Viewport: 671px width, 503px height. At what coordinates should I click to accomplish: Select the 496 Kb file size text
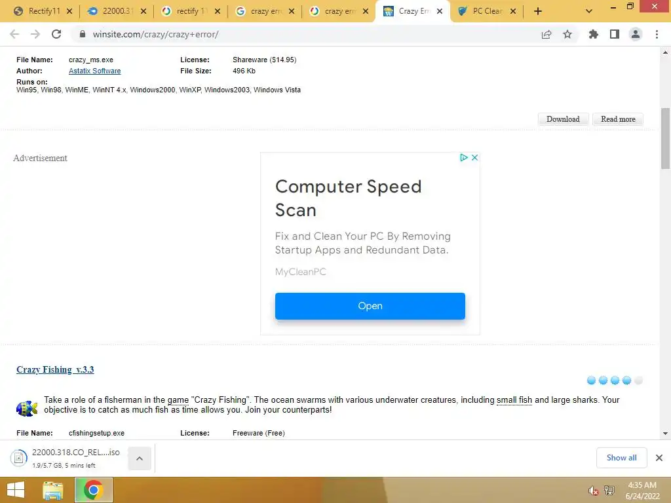[244, 71]
